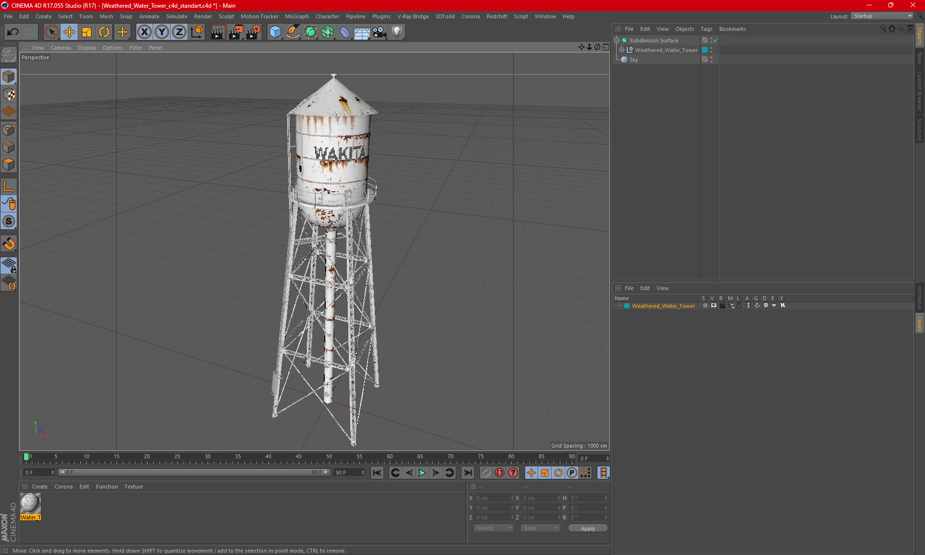
Task: Click the teal layer color in Layers panel
Action: 627,306
